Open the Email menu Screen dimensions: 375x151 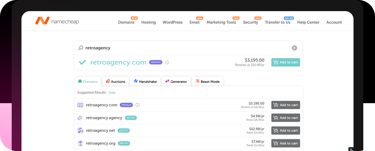(x=195, y=22)
